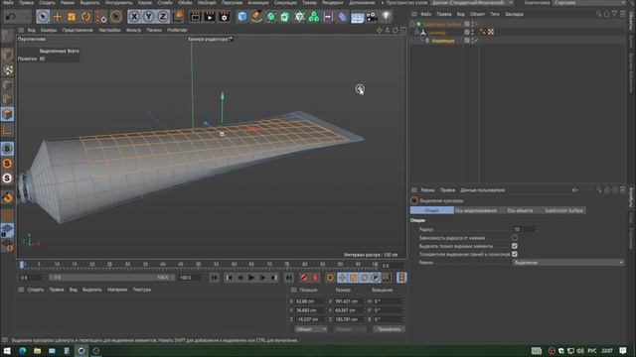Viewport: 636px width, 357px height.
Task: Click the timeline range slider bar
Action: coord(112,278)
